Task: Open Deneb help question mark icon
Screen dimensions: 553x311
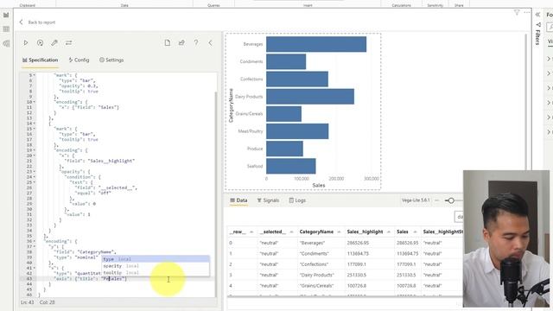Action: tap(196, 42)
